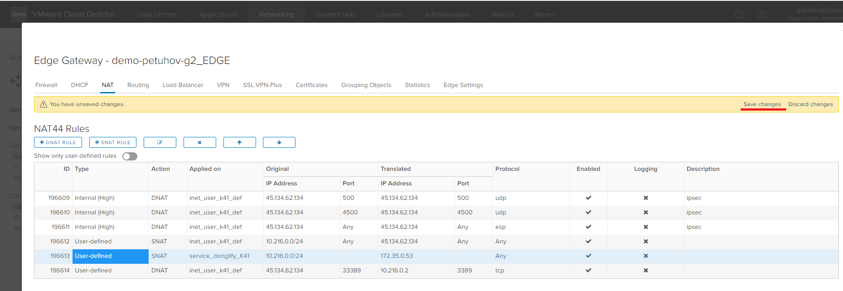Click Save changes link
Screen dimensions: 843x291
762,104
